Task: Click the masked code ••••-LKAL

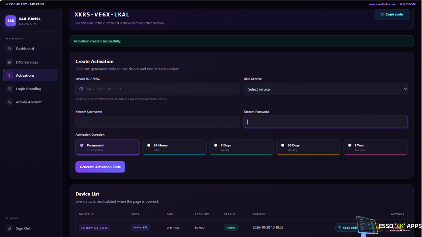Action: (x=141, y=227)
